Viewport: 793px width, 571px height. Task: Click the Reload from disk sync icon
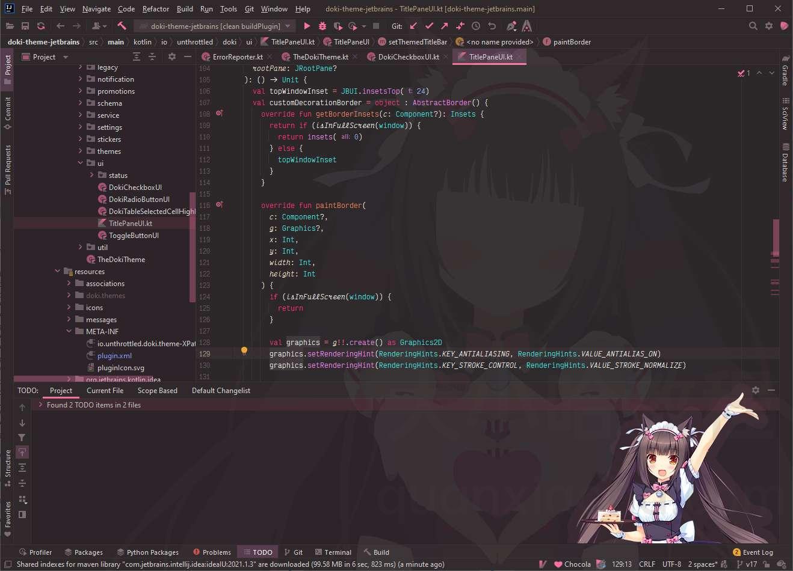[41, 26]
